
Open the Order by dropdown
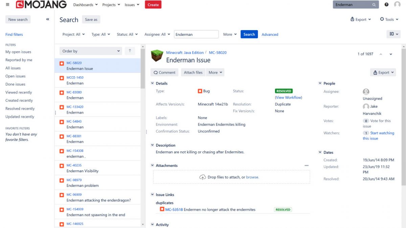click(x=90, y=51)
